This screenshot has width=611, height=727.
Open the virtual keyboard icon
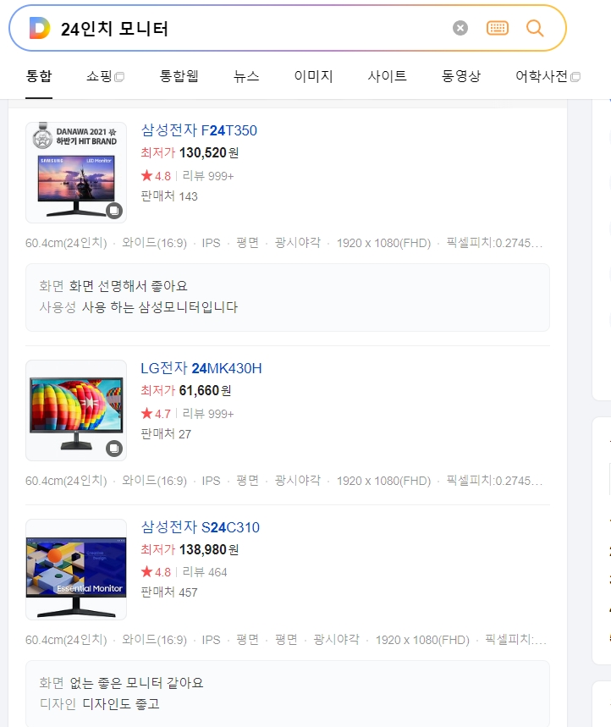498,28
